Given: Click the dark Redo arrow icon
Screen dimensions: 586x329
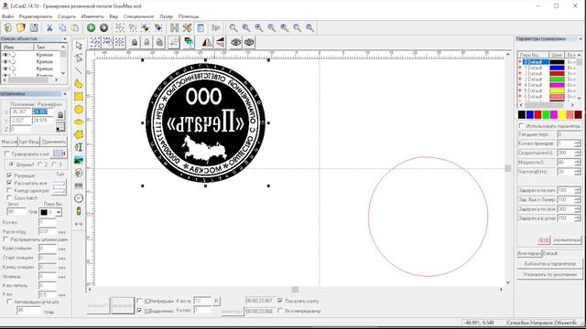Looking at the screenshot, I should click(103, 27).
